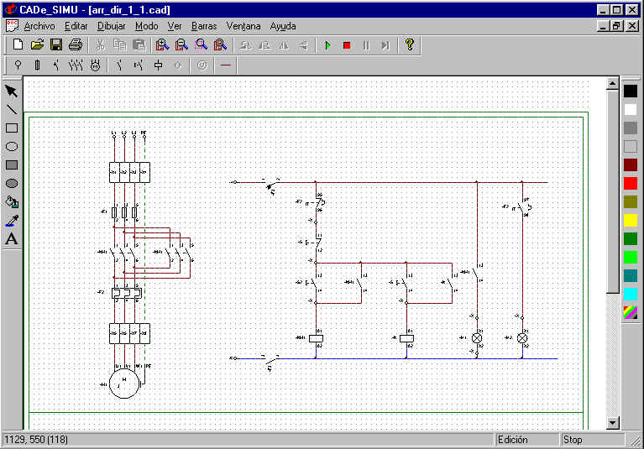Click the Save floppy disk icon
Image resolution: width=644 pixels, height=449 pixels.
point(56,44)
